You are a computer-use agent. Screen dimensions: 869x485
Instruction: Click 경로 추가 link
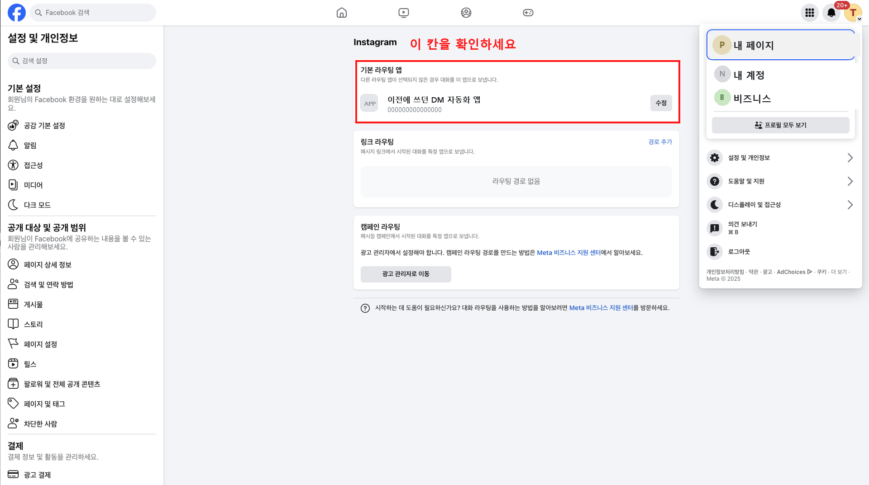660,142
